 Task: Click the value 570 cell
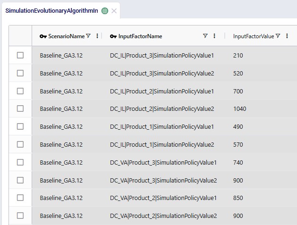pos(238,144)
